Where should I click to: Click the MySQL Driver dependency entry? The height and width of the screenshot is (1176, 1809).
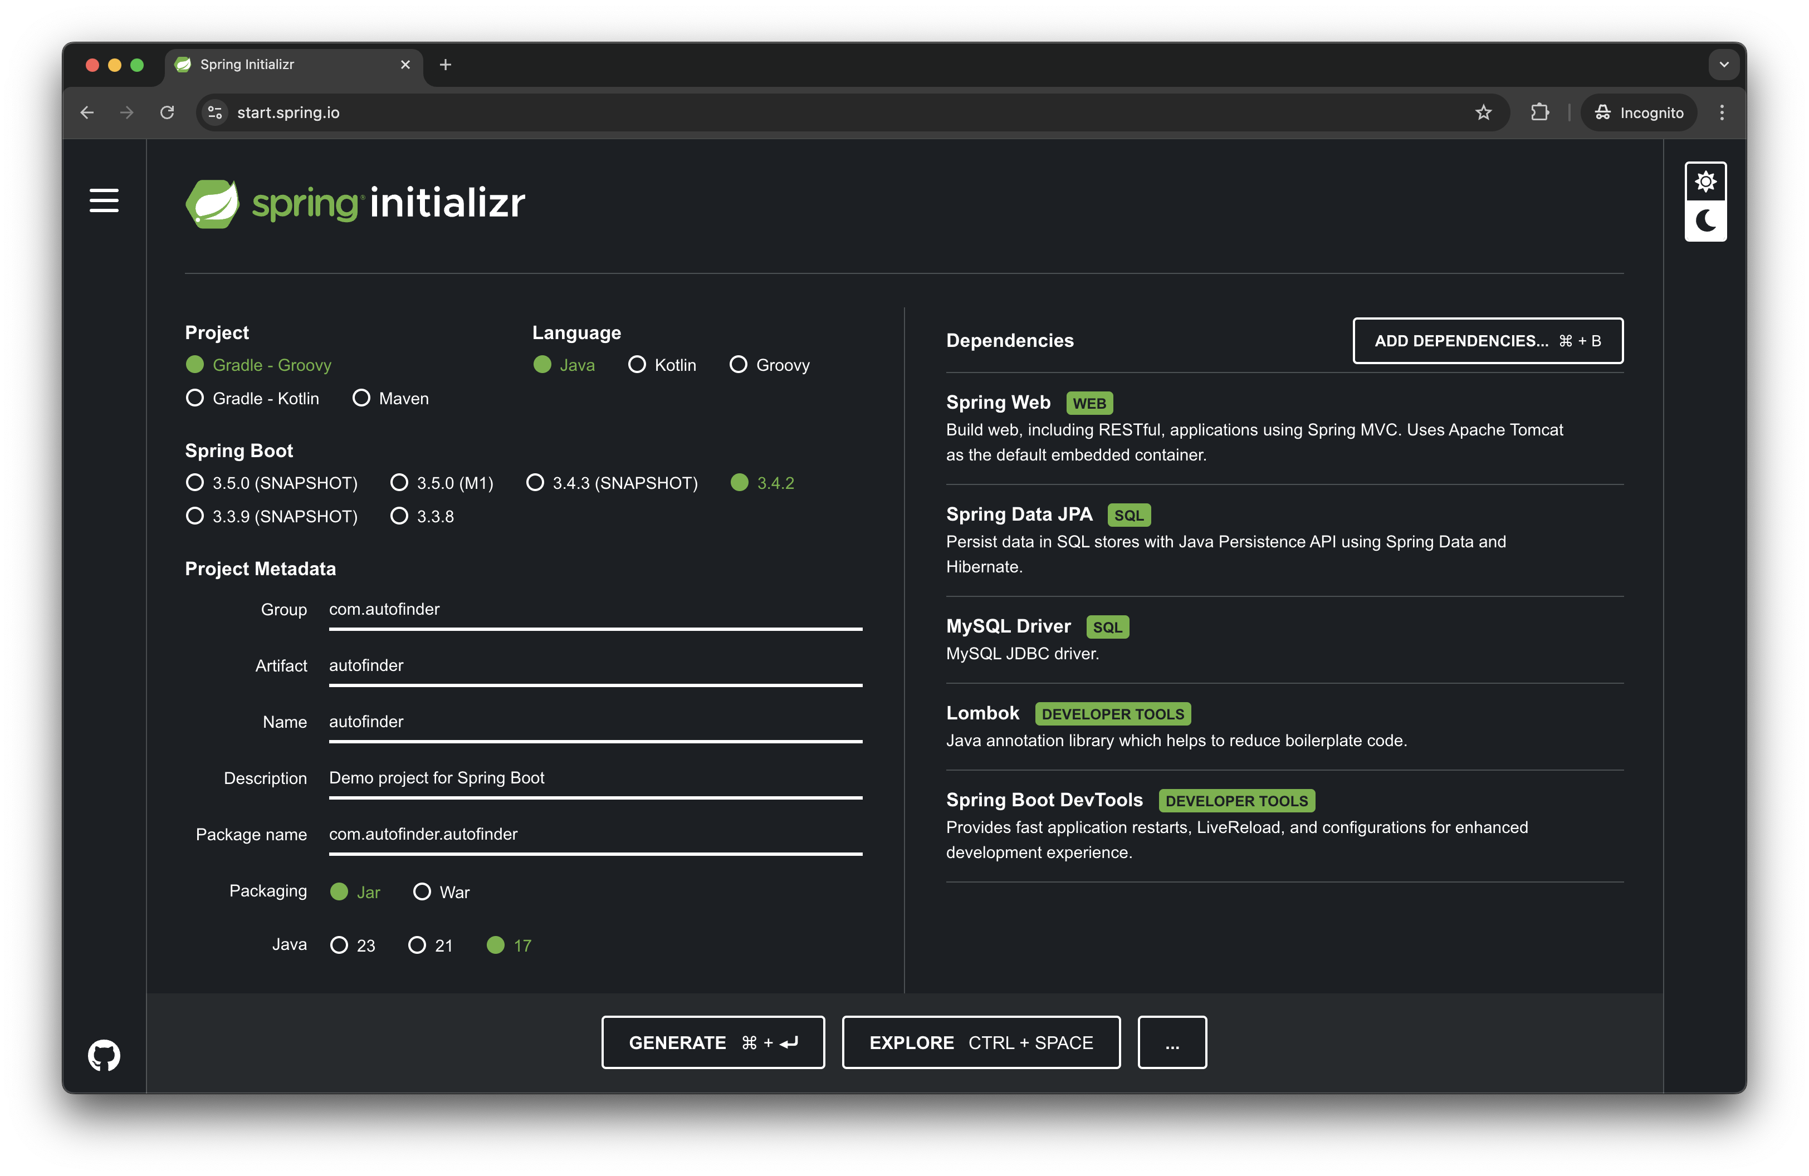click(x=1284, y=639)
